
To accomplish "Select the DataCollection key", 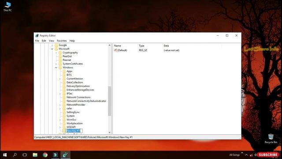I will pyautogui.click(x=74, y=83).
